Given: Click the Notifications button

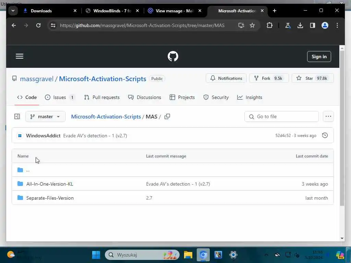Looking at the screenshot, I should [226, 78].
